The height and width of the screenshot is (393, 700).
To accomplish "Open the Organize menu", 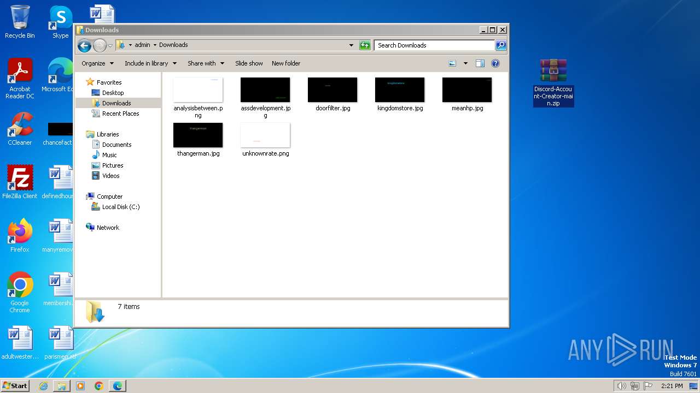I will (x=97, y=63).
